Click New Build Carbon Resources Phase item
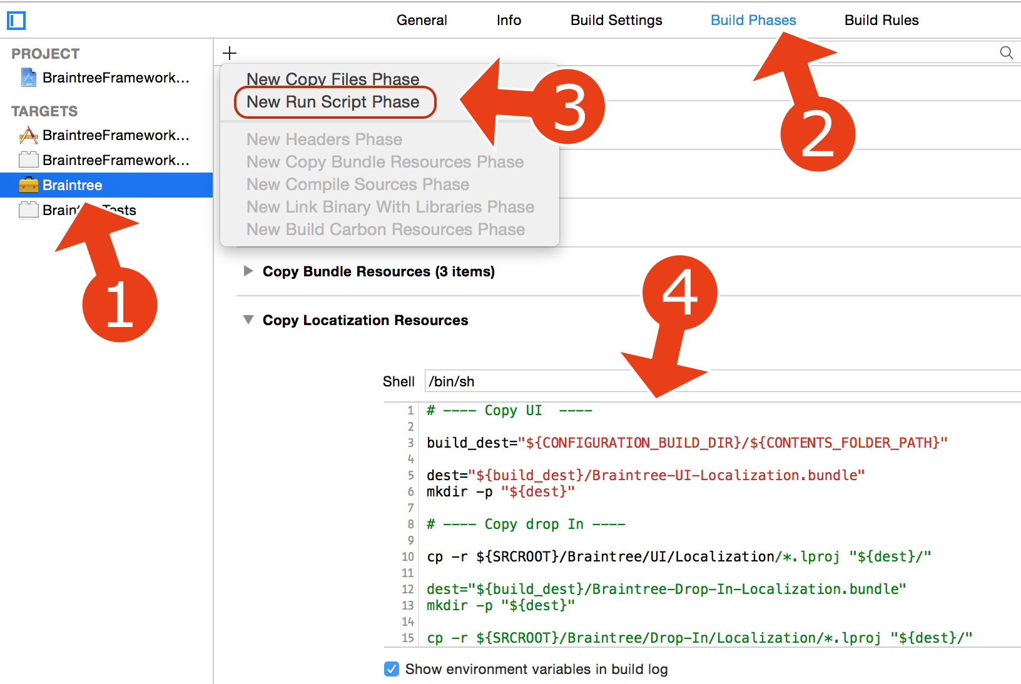 click(385, 229)
